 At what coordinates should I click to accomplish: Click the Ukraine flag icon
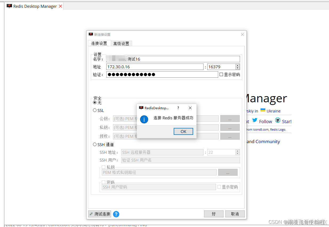coord(263,110)
